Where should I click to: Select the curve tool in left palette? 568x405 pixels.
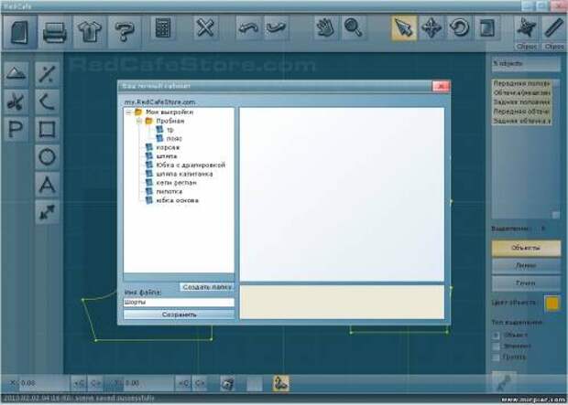point(47,101)
